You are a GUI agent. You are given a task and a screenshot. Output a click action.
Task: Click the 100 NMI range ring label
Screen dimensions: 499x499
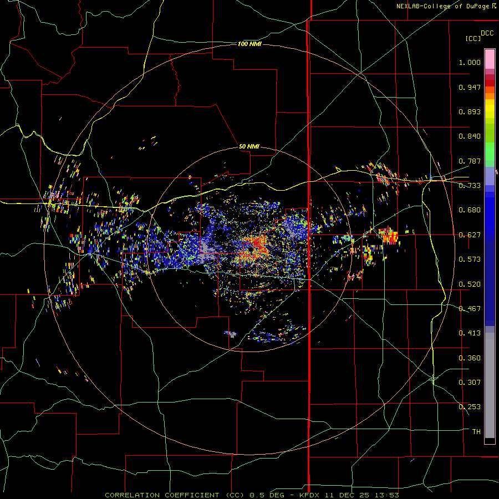click(x=249, y=44)
